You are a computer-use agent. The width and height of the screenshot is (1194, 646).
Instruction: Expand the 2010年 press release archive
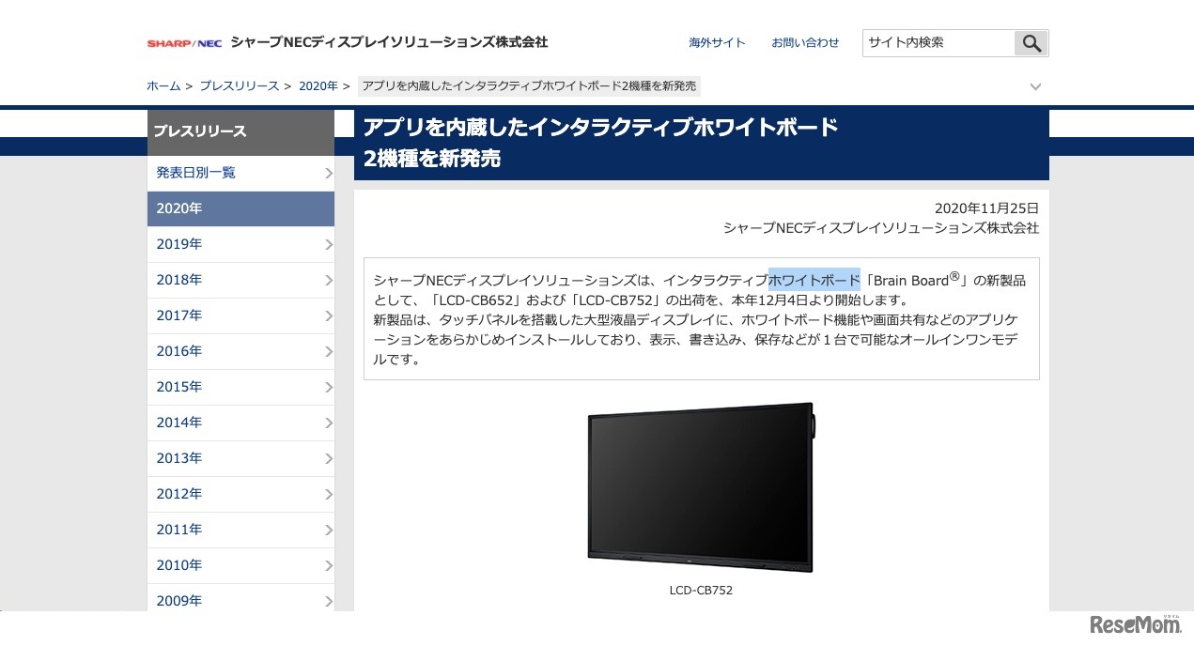click(240, 565)
